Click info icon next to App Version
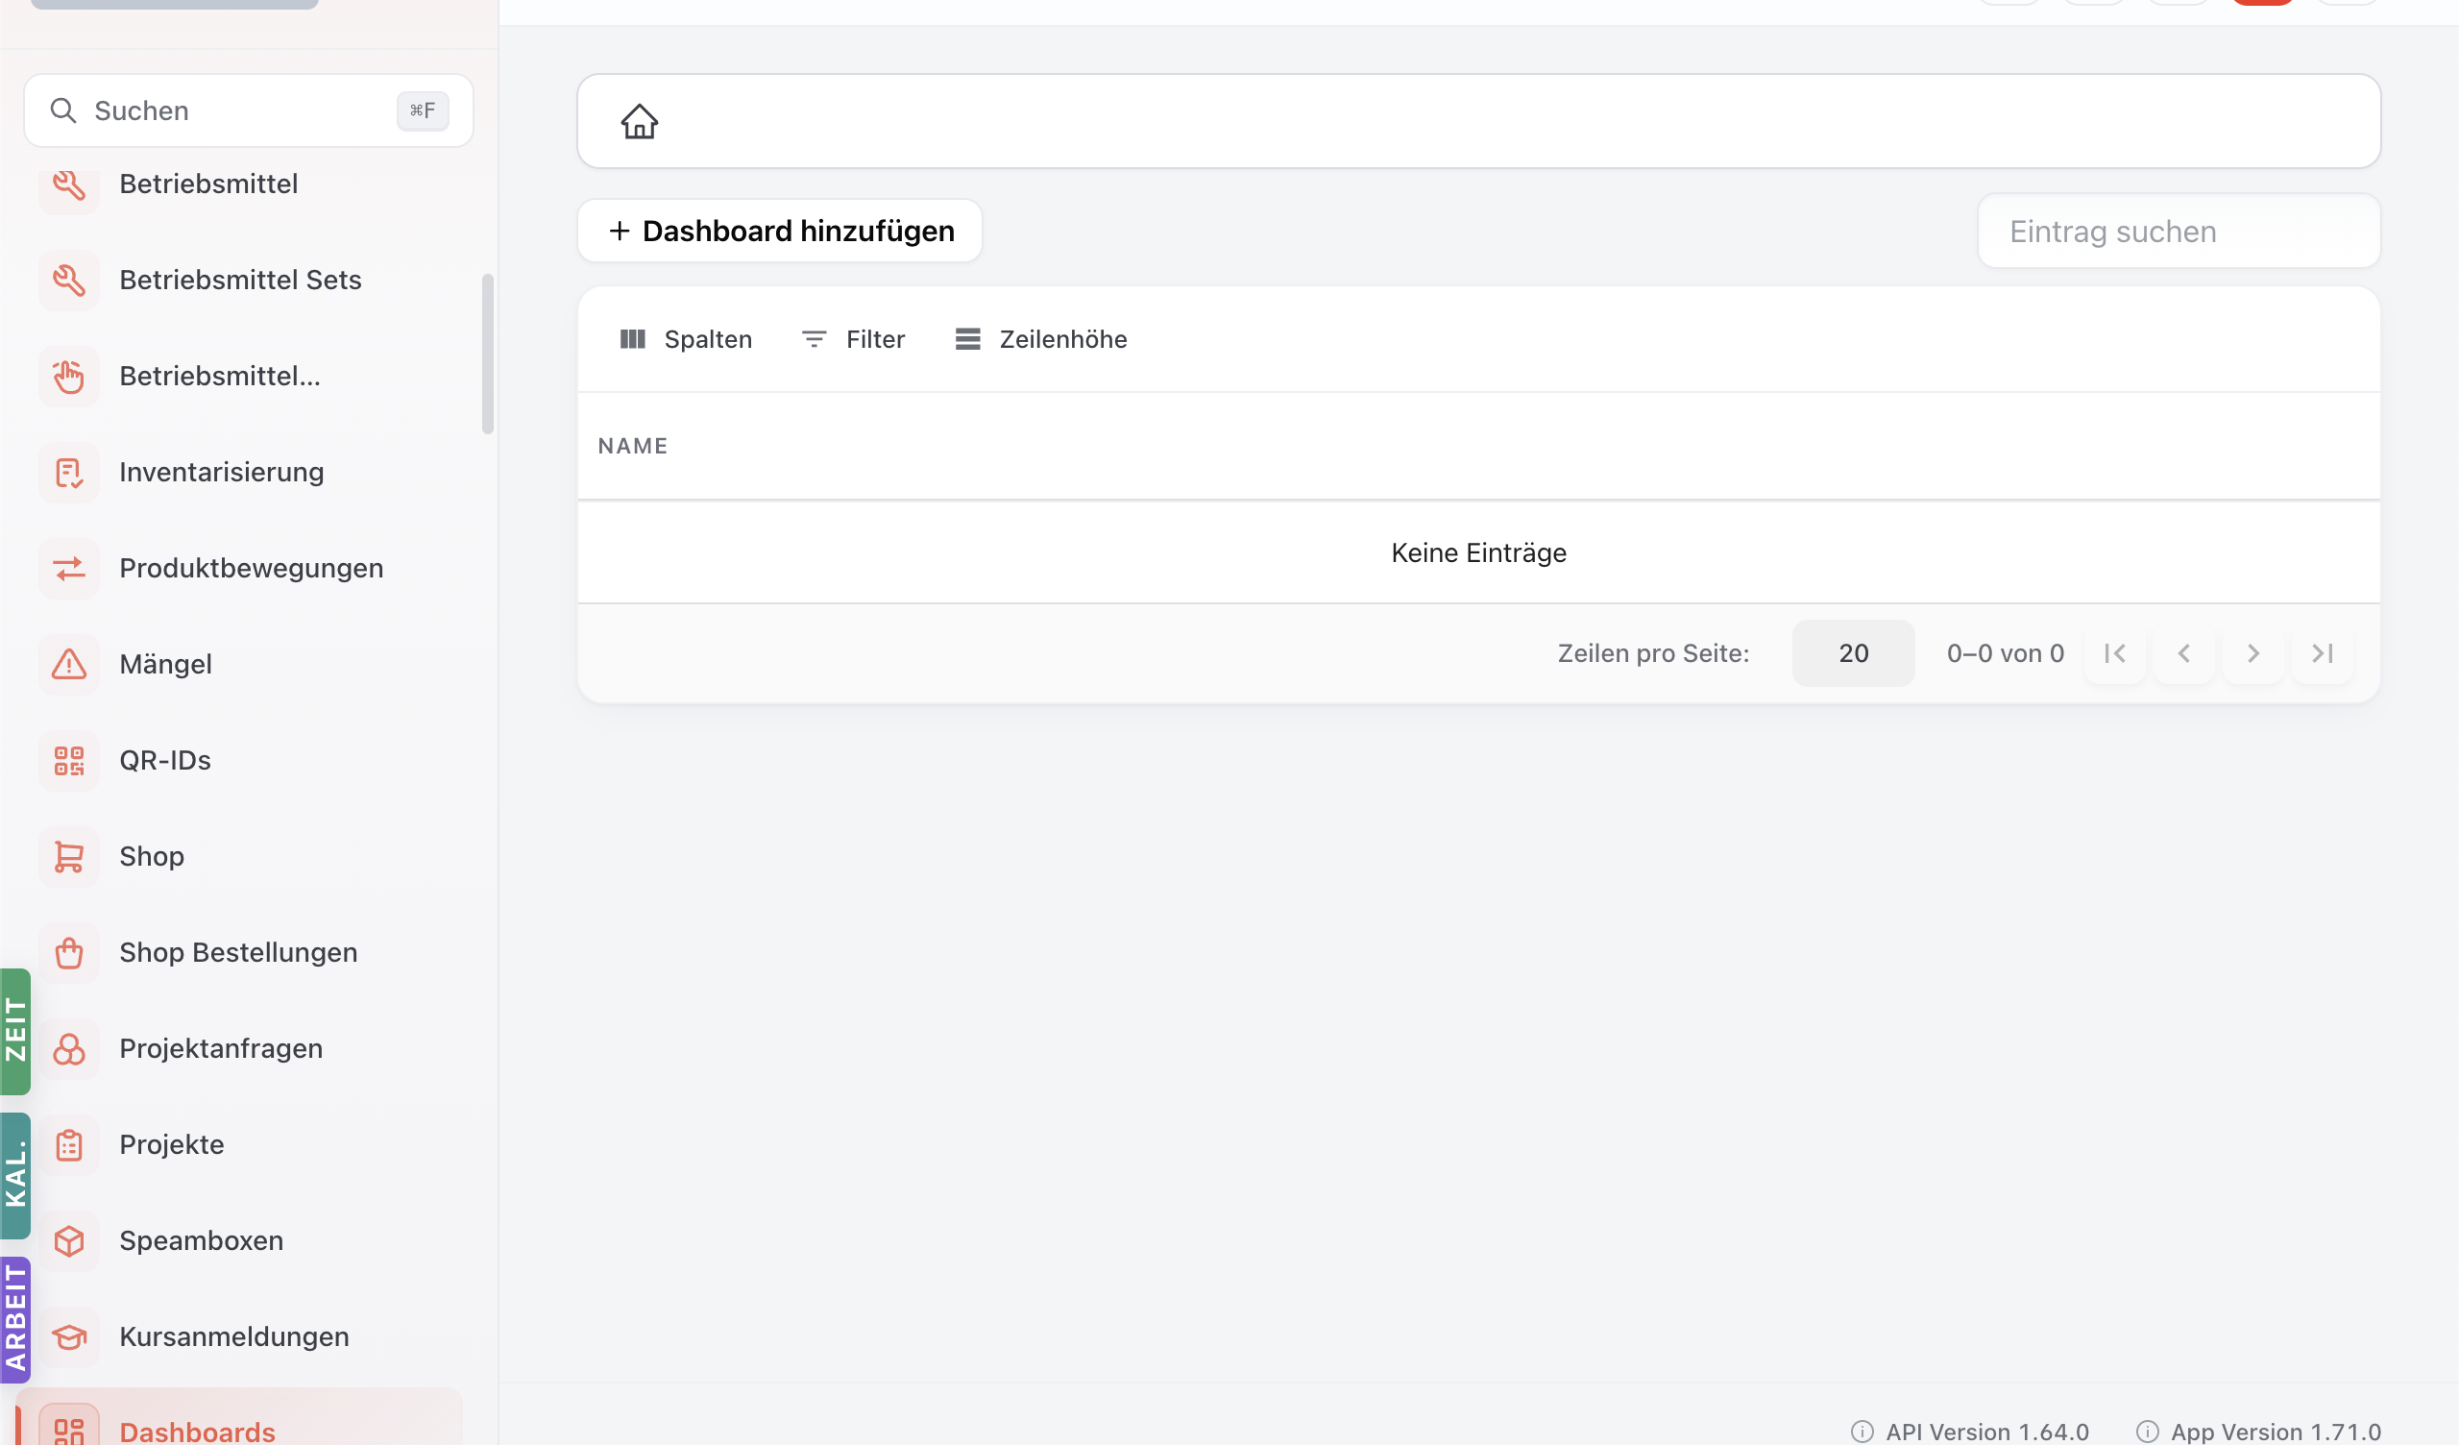The height and width of the screenshot is (1445, 2459). (2147, 1432)
